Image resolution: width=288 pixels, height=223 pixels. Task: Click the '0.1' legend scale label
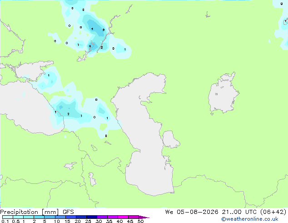point(5,221)
